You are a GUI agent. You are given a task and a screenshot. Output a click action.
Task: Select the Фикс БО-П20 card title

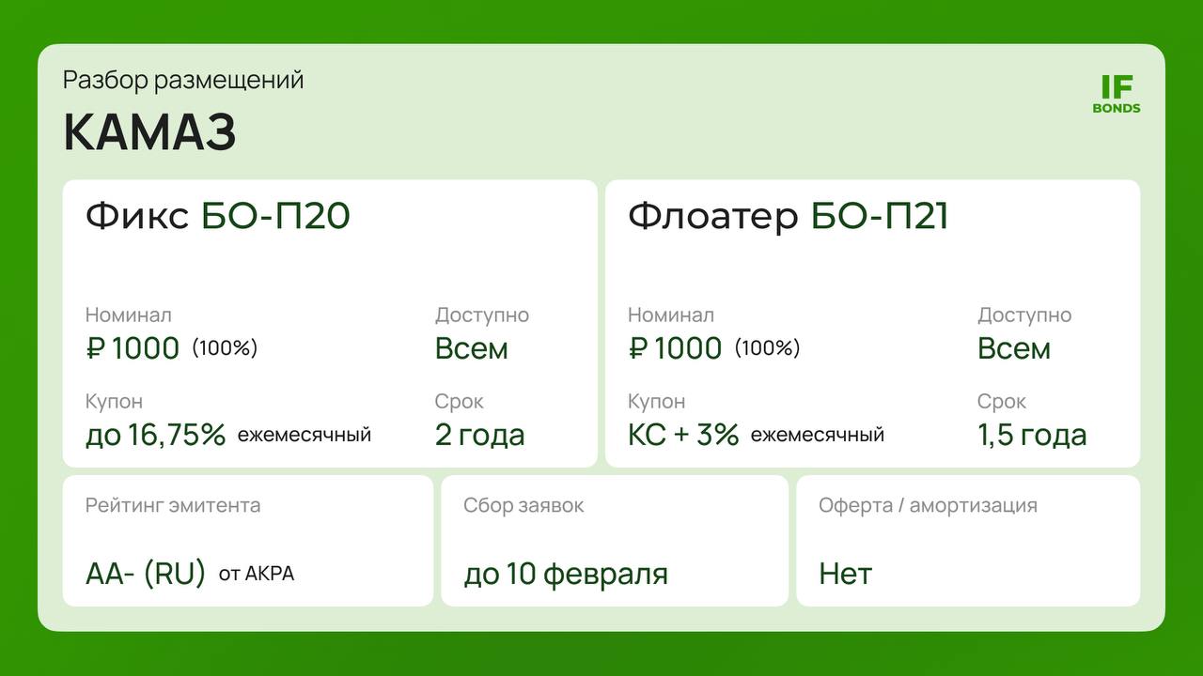click(218, 216)
